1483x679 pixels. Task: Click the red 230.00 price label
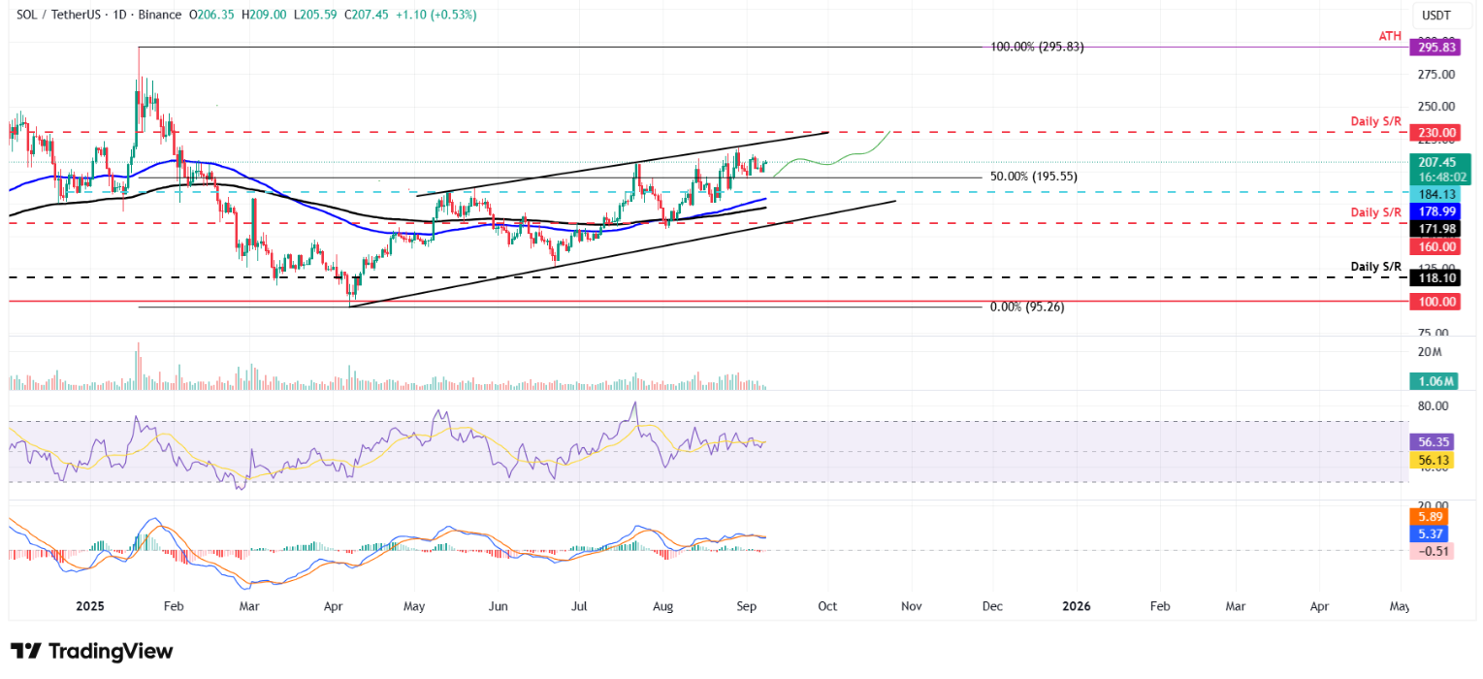pos(1437,133)
